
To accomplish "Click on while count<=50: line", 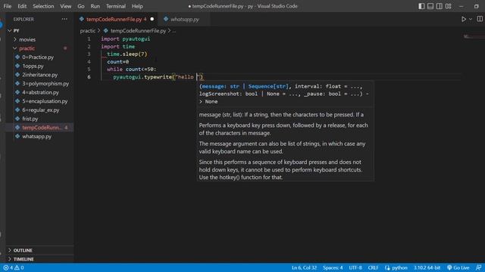I will click(131, 69).
